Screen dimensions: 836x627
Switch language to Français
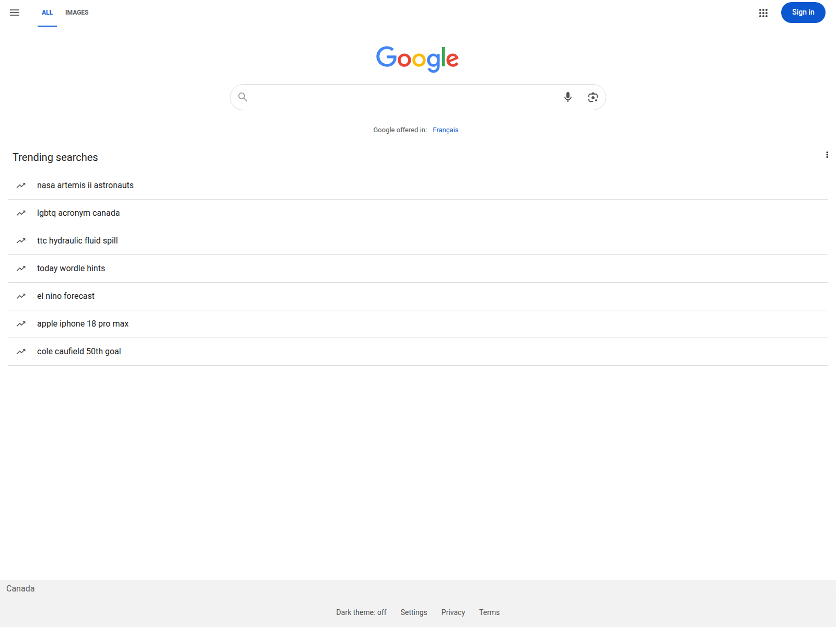[445, 130]
